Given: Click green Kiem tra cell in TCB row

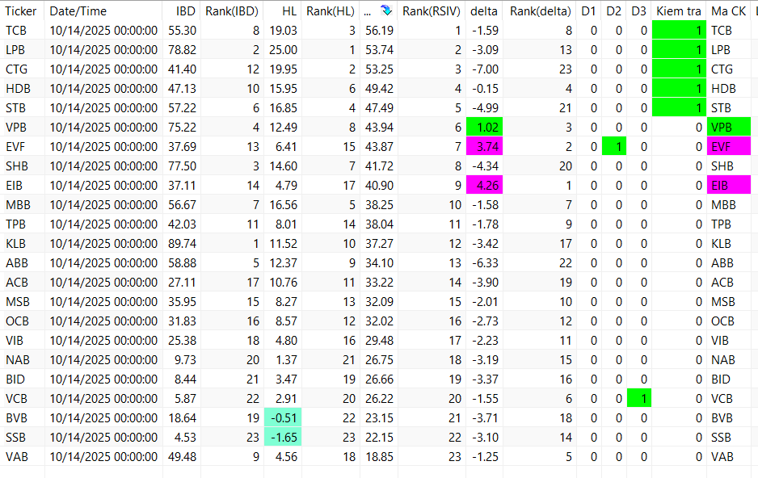Looking at the screenshot, I should coord(679,31).
